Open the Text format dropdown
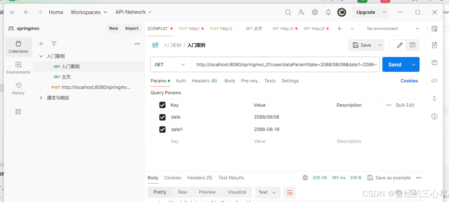The width and height of the screenshot is (449, 202). [268, 192]
